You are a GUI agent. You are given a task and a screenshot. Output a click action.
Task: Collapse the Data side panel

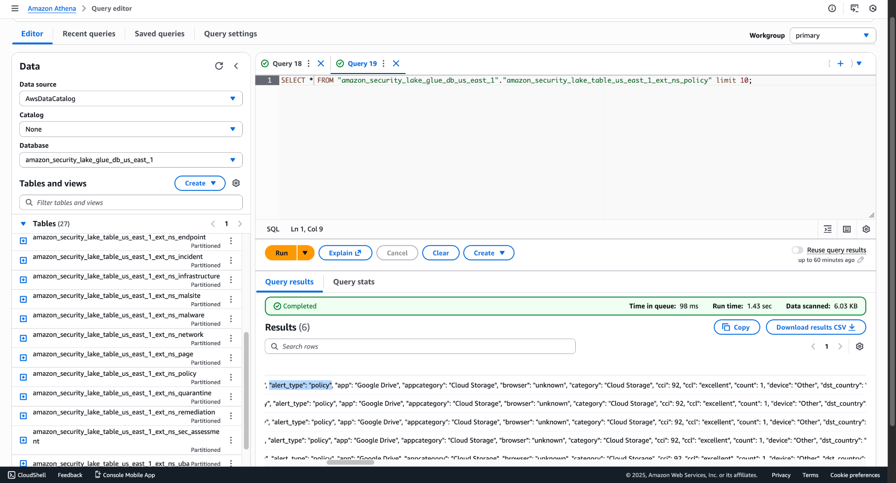pyautogui.click(x=236, y=66)
